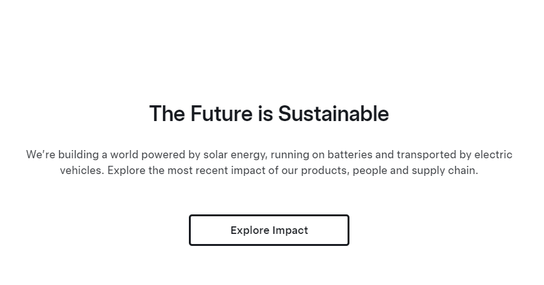The image size is (544, 285).
Task: Click the words 'supply chain.' ending the paragraph
Action: point(445,171)
